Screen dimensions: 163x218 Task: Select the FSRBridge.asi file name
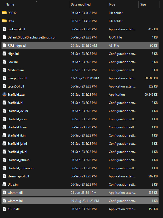17,45
